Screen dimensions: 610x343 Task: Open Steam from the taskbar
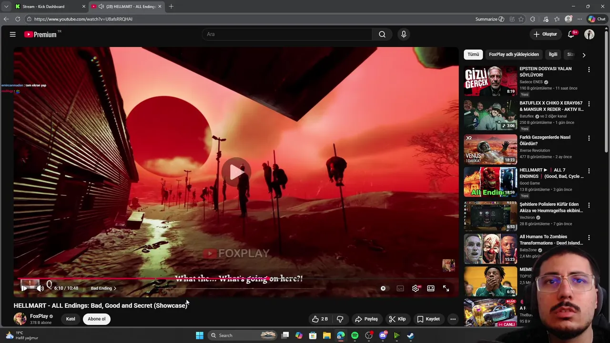[410, 335]
